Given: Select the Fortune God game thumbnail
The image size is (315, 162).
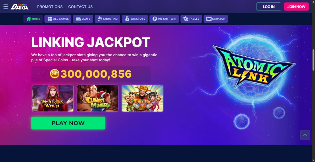Looking at the screenshot, I should (x=143, y=98).
